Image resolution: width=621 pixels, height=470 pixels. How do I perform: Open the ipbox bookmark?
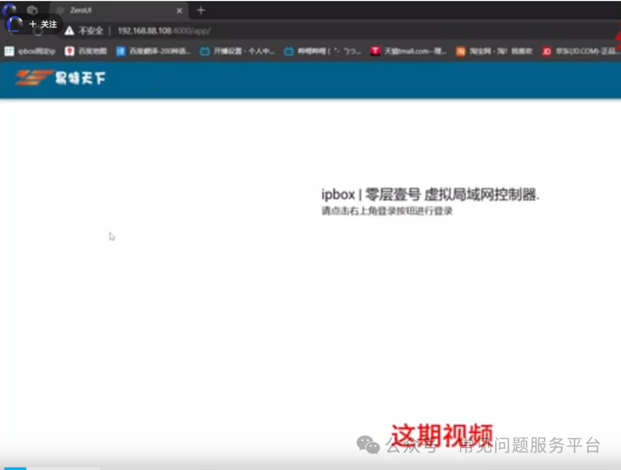click(30, 51)
